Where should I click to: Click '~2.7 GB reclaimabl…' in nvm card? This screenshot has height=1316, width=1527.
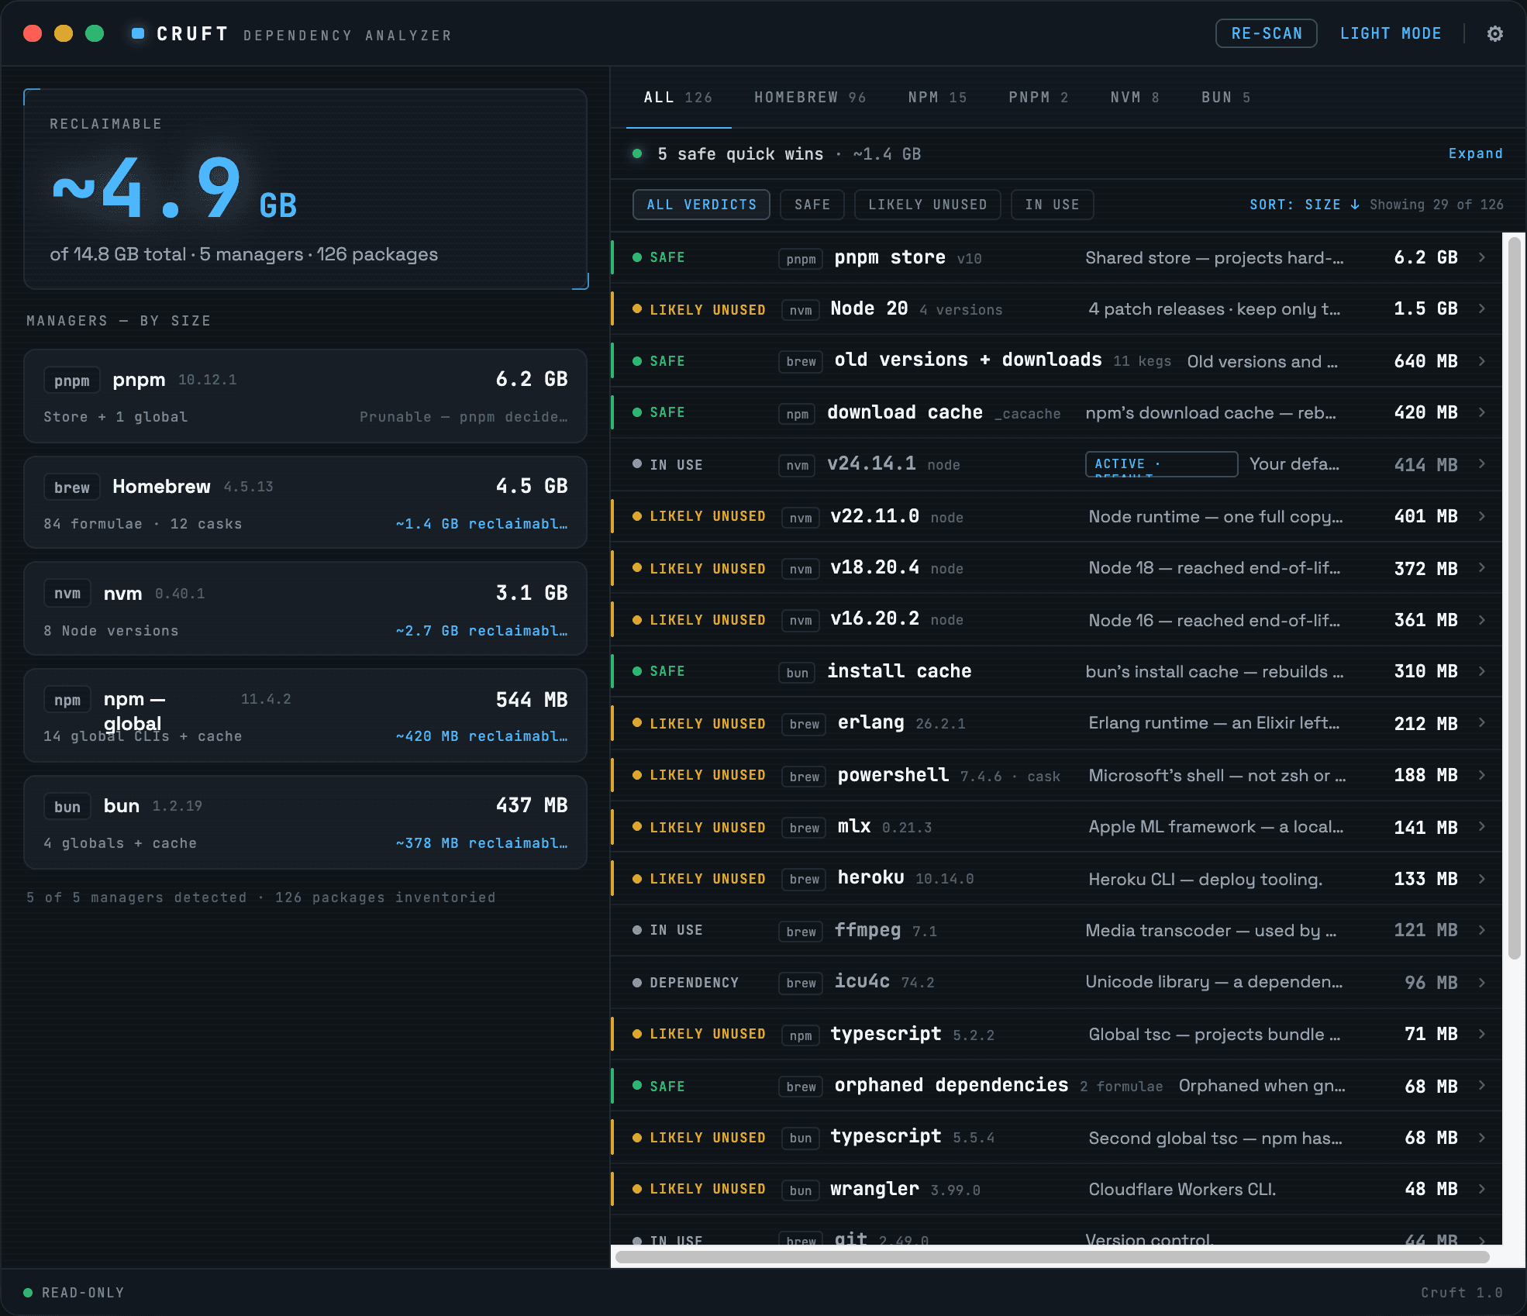click(x=481, y=631)
